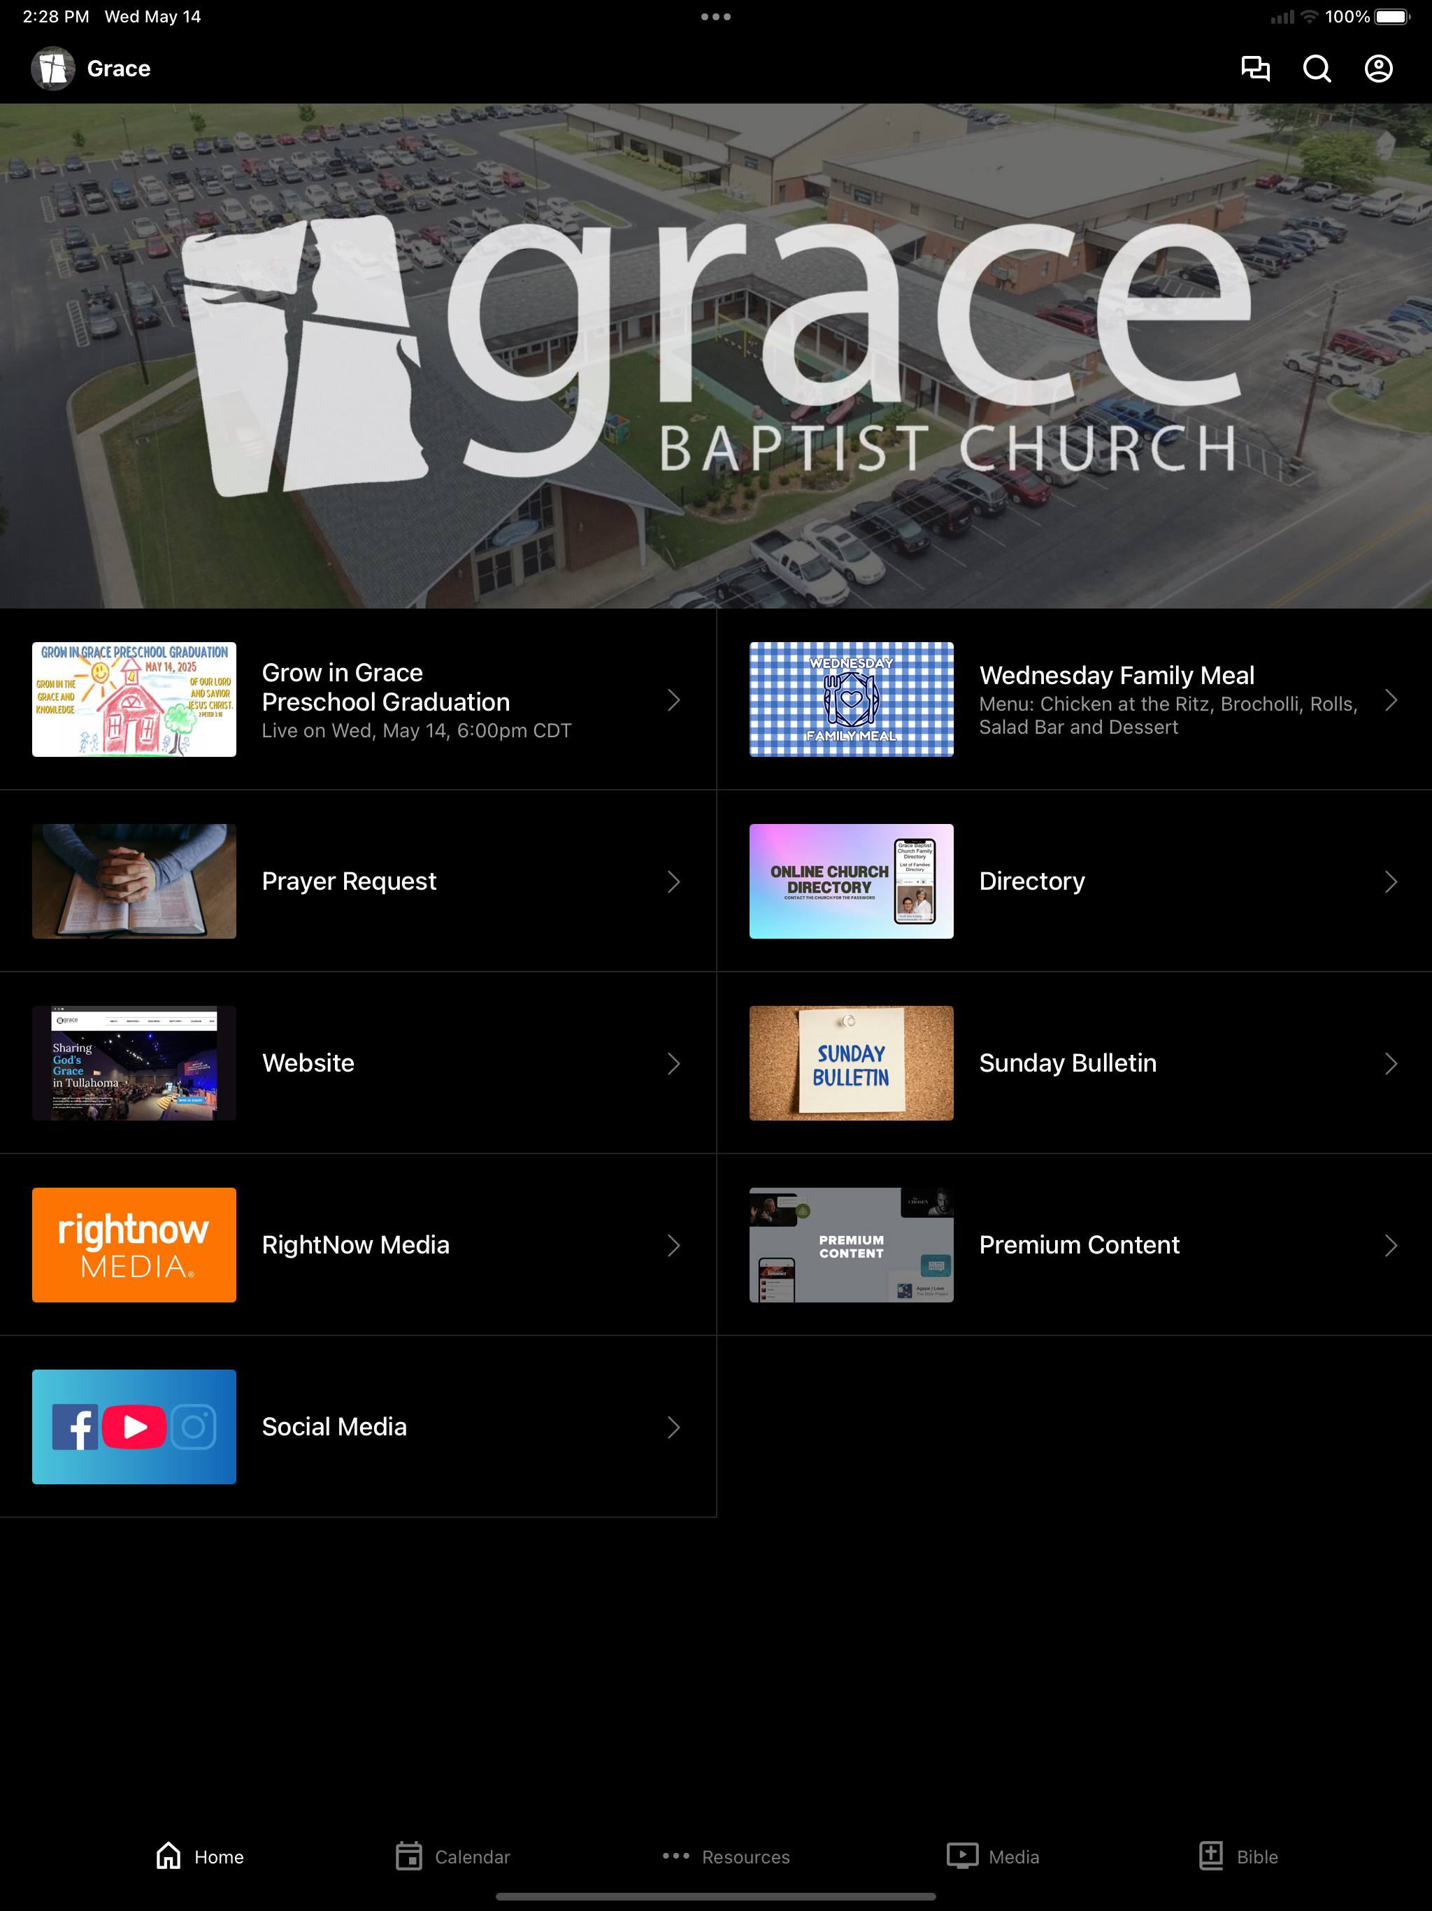Open Grow in Grace Preschool Graduation title
Screen dimensions: 1432x1911
pyautogui.click(x=385, y=687)
